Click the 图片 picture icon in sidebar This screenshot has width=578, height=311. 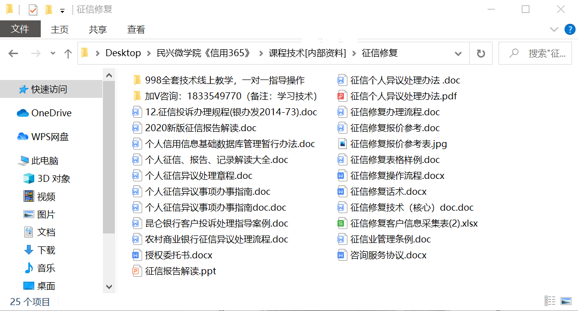29,214
